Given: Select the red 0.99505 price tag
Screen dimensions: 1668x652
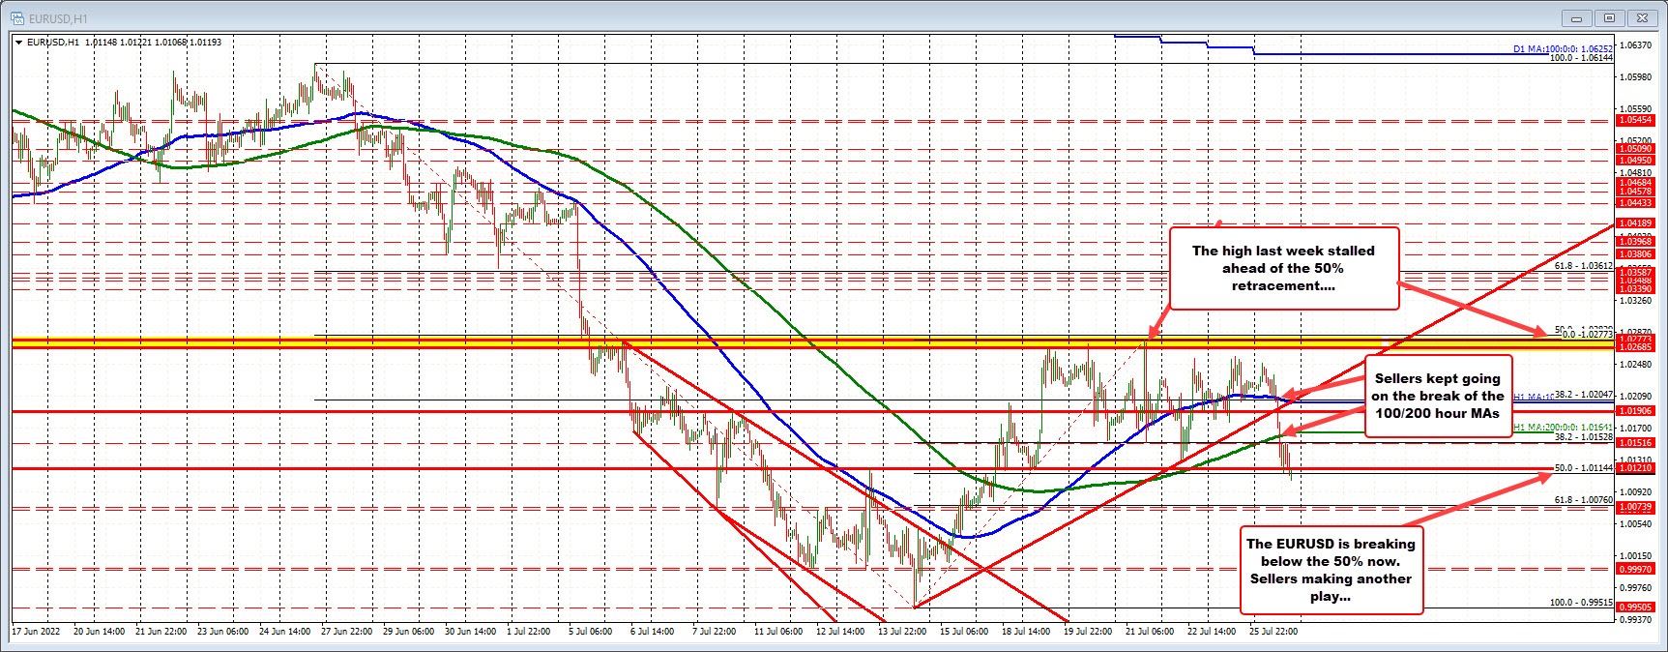Looking at the screenshot, I should coord(1635,608).
